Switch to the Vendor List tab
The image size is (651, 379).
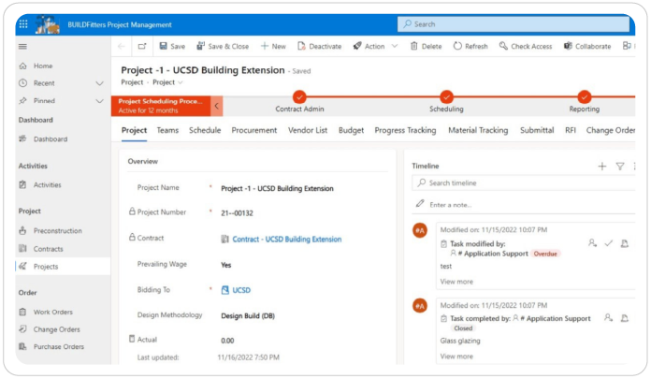pyautogui.click(x=308, y=130)
